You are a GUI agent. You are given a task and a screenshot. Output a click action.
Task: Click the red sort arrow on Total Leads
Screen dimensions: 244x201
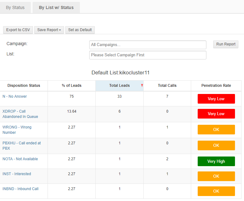pos(142,86)
